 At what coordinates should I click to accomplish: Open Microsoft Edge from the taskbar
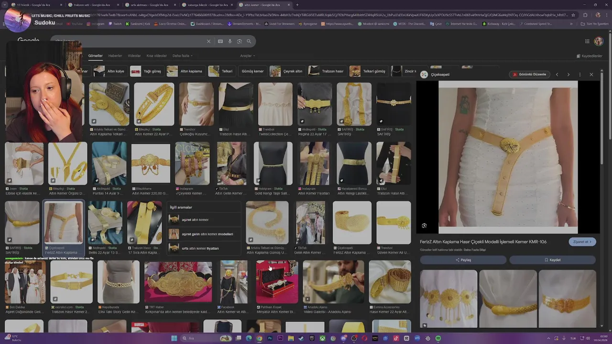click(x=249, y=338)
